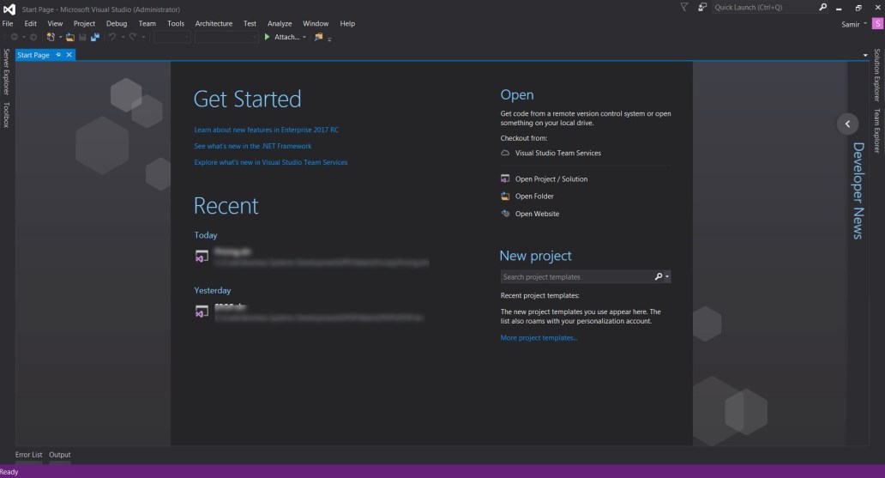Open the Architecture menu

pos(214,24)
